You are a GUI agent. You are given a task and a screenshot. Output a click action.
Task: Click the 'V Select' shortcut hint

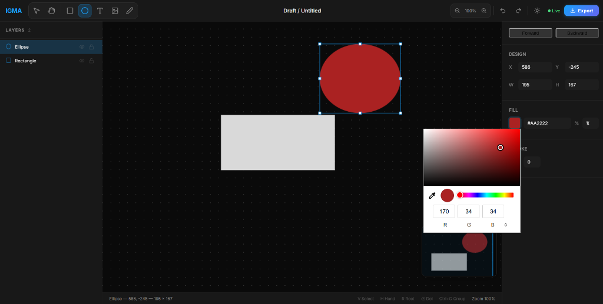[x=366, y=299]
